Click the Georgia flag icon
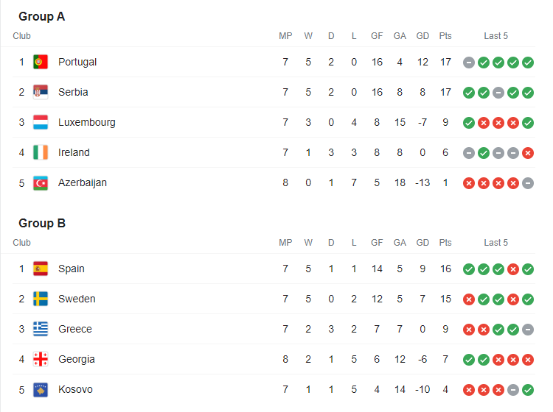The image size is (553, 412). click(x=41, y=359)
